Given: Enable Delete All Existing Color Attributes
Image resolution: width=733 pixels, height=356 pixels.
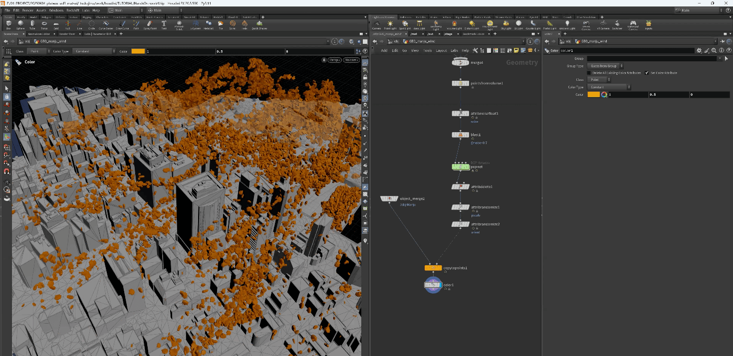Looking at the screenshot, I should pyautogui.click(x=589, y=73).
